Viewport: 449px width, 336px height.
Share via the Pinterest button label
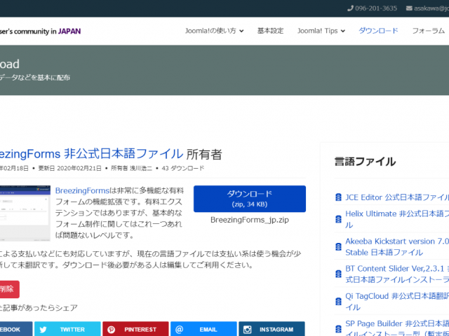[140, 330]
